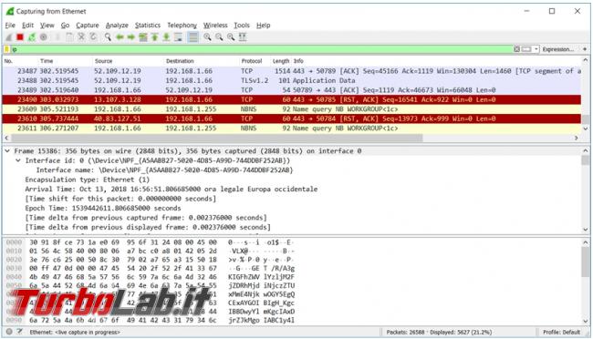The width and height of the screenshot is (593, 339).
Task: Zoom out the packet text
Action: (219, 37)
